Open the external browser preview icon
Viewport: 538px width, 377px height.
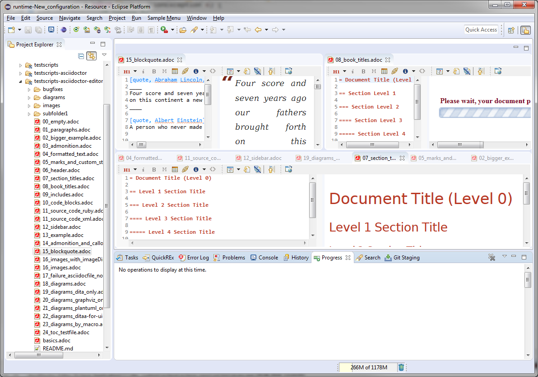(x=289, y=71)
